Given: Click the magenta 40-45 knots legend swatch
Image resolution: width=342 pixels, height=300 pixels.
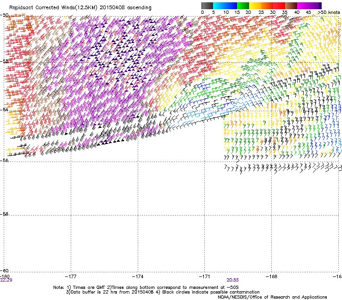Looking at the screenshot, I should [303, 6].
